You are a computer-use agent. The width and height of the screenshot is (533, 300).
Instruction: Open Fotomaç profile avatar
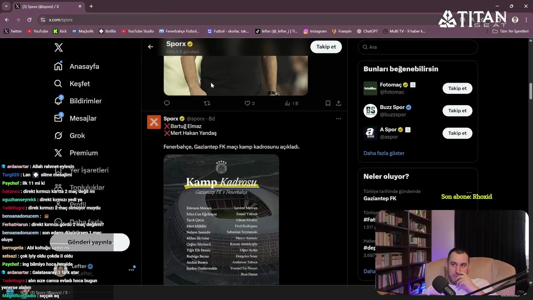tap(370, 88)
